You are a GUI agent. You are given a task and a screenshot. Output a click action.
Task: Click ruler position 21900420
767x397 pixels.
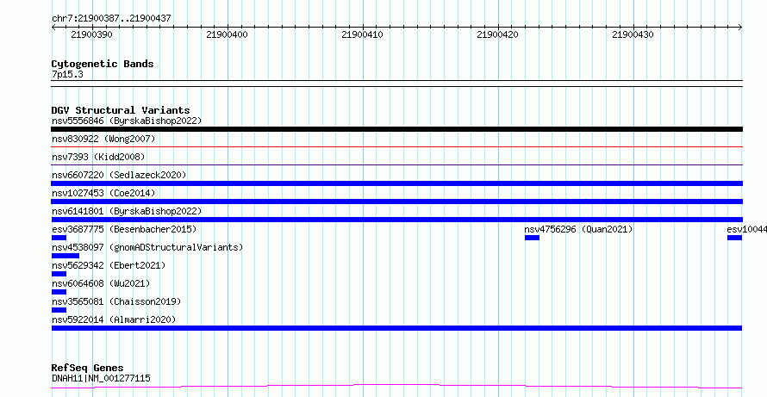pyautogui.click(x=497, y=34)
